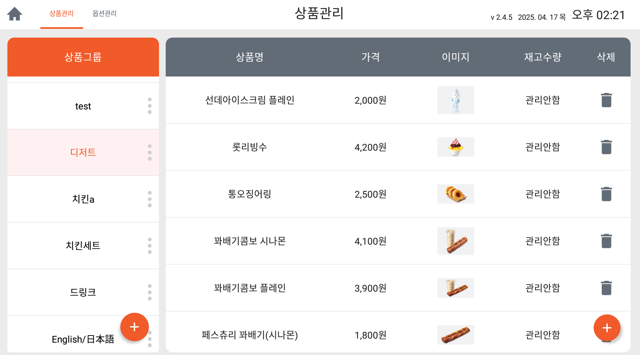
Task: Remove 통오징어링 via trash icon
Action: pos(606,194)
